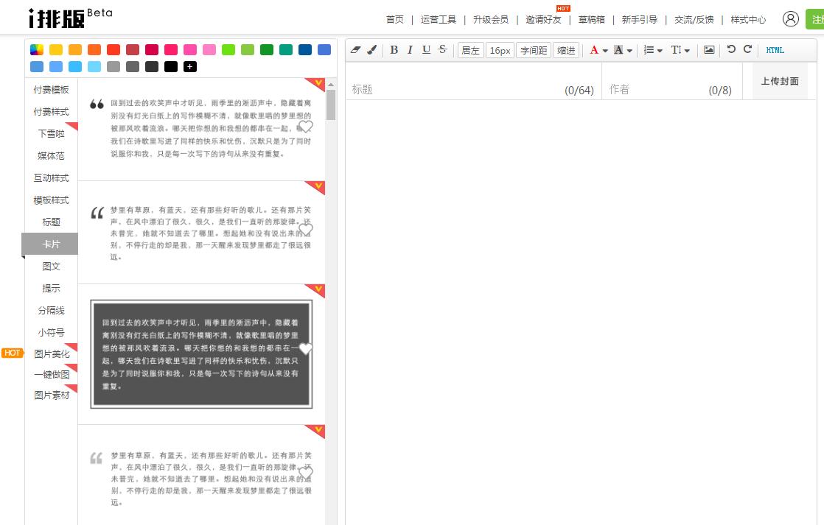
Task: Open the 样式中心 link
Action: [x=748, y=19]
